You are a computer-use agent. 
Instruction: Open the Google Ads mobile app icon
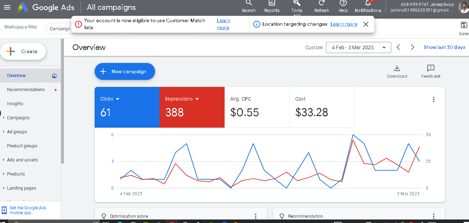pyautogui.click(x=4, y=210)
